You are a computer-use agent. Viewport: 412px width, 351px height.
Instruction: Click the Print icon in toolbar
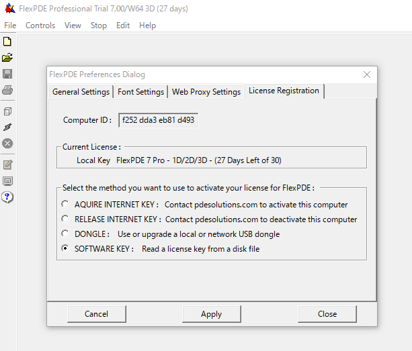tap(8, 90)
